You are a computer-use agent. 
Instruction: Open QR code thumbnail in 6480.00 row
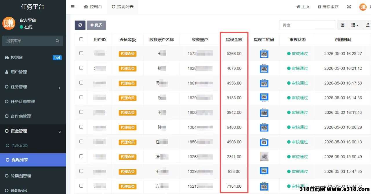coord(264,127)
